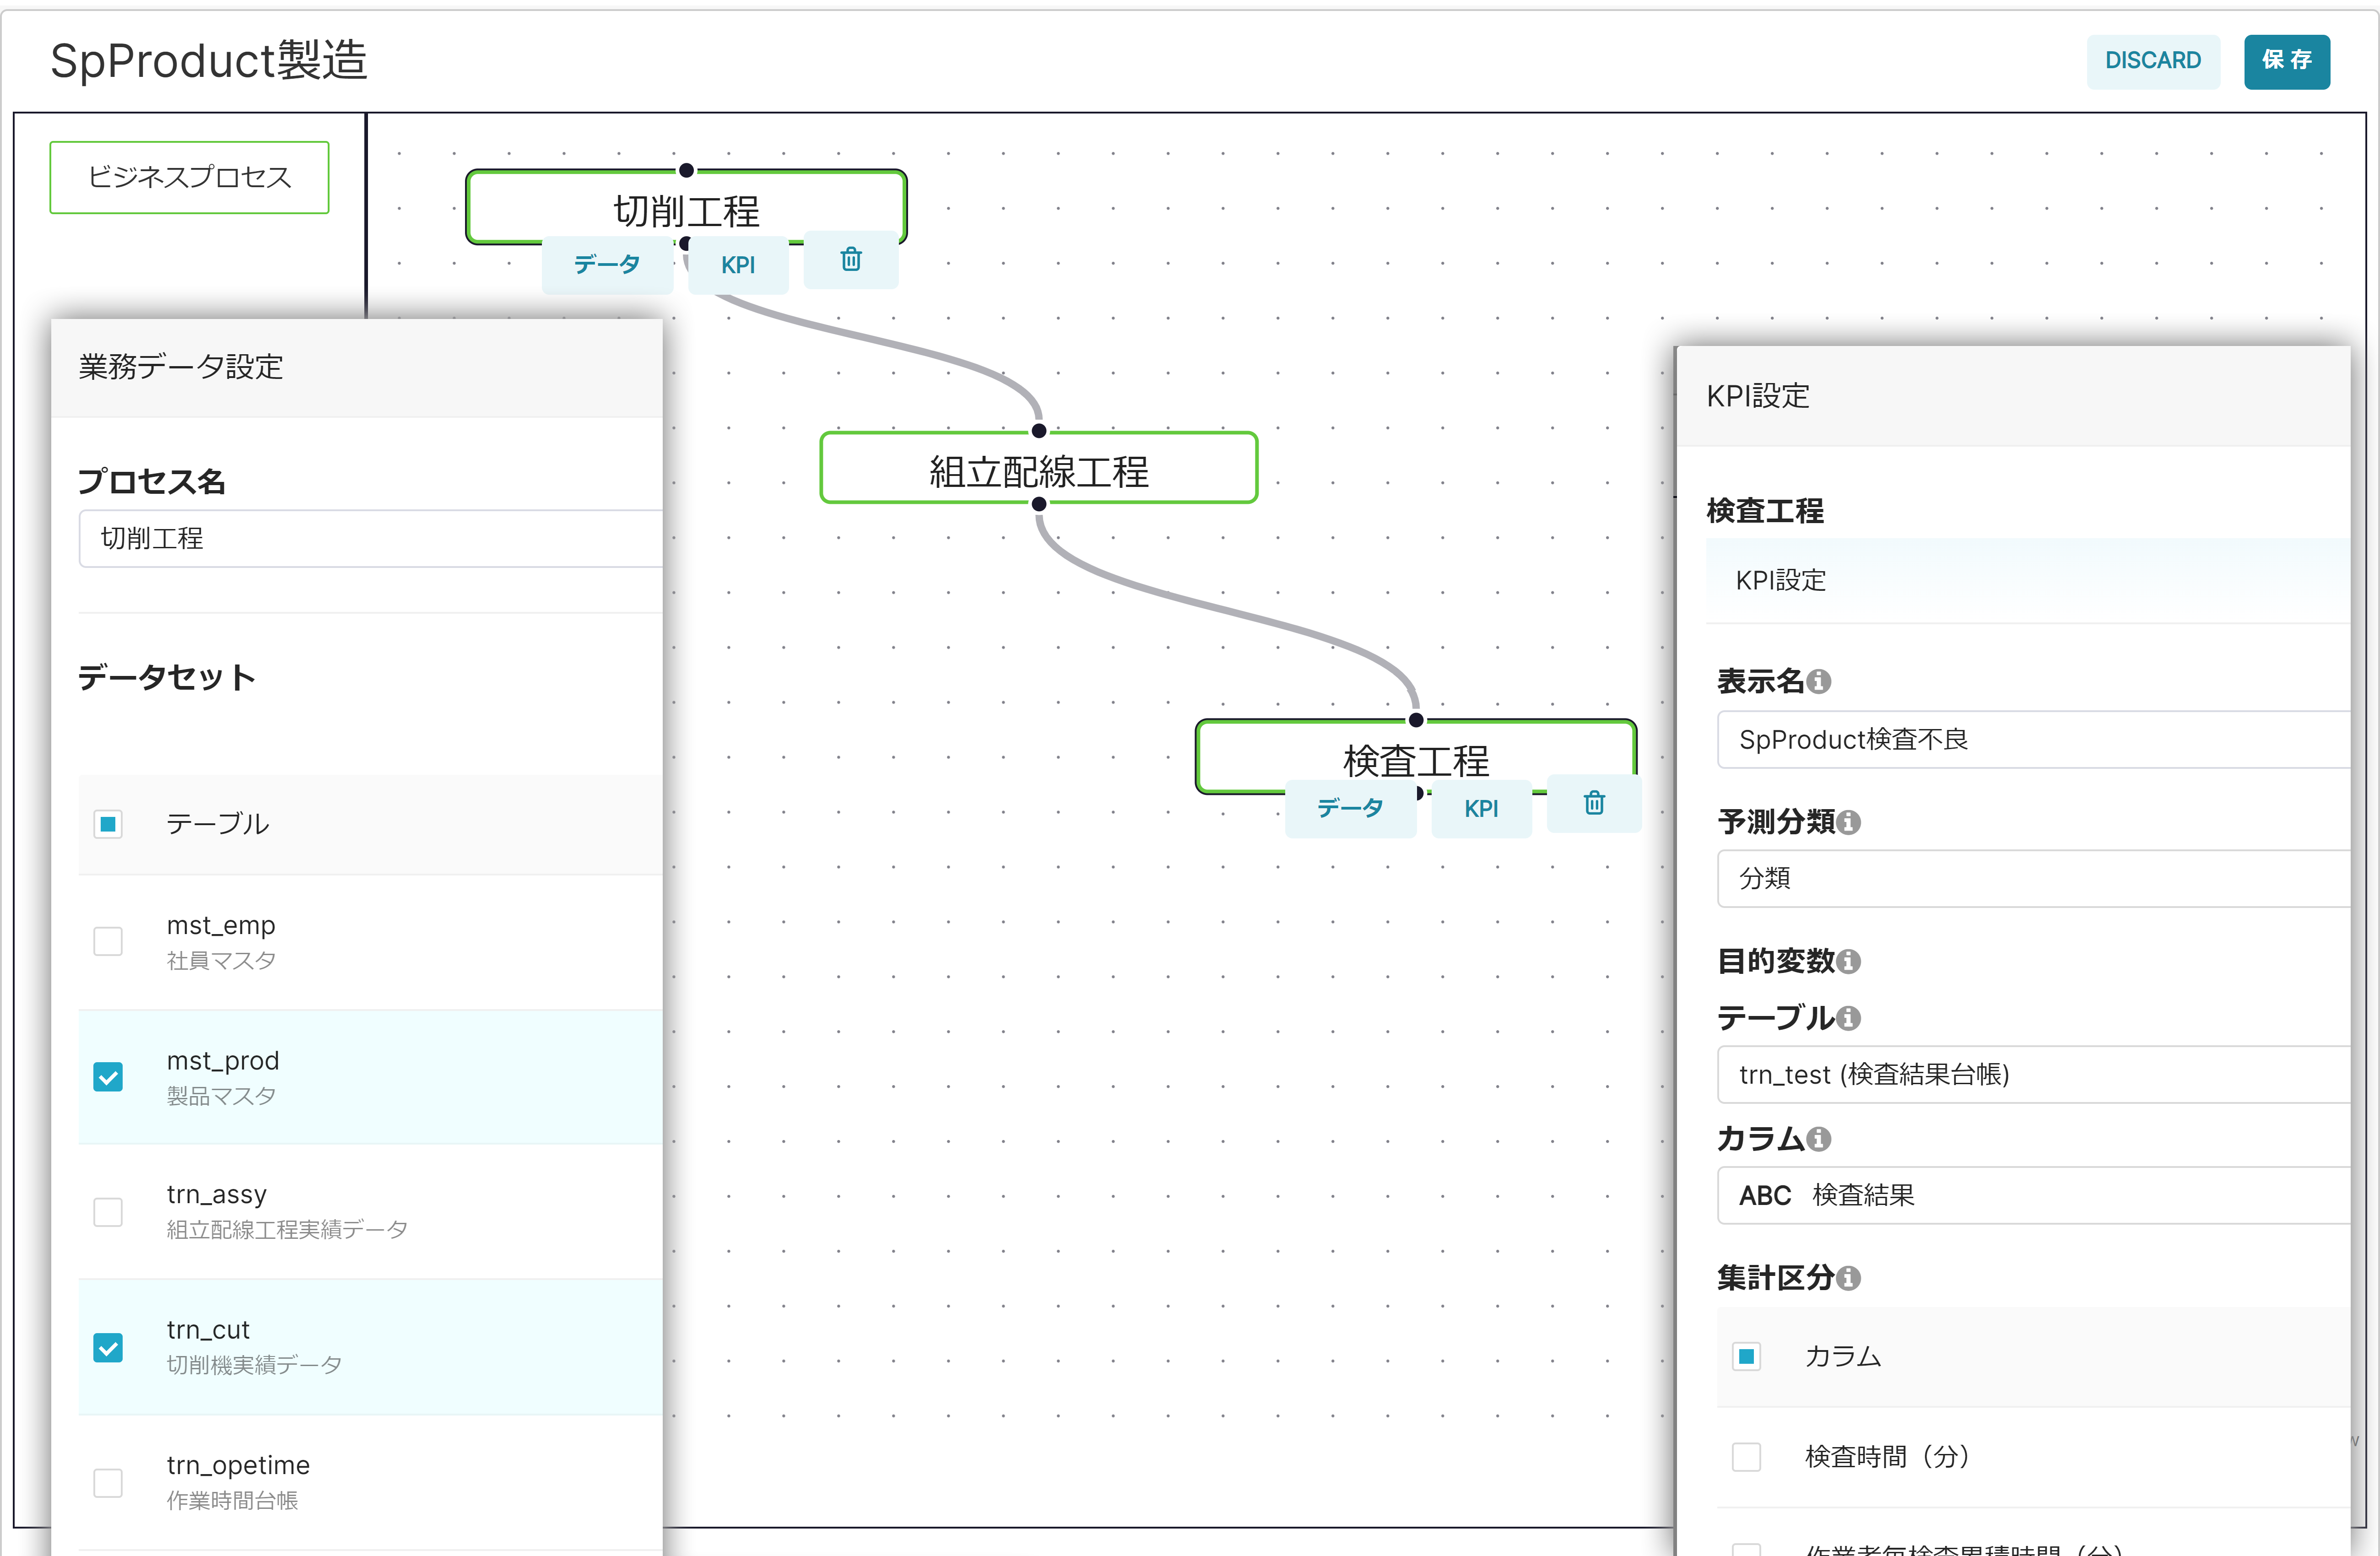Check the mst_emp 社員マスタ checkbox

point(108,942)
